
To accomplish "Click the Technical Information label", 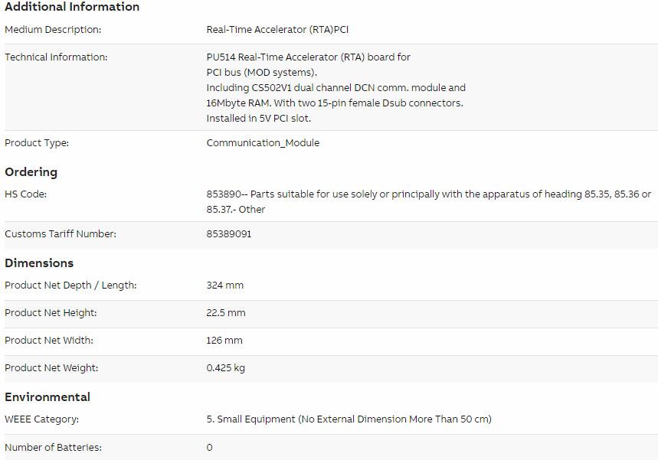I will (56, 57).
